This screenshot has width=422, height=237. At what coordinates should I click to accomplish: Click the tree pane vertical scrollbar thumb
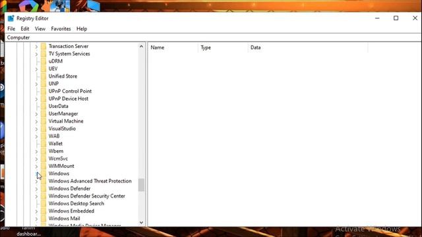(141, 185)
